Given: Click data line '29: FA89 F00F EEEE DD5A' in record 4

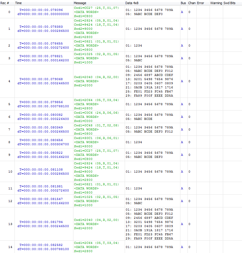Looking at the screenshot, I should point(149,96).
